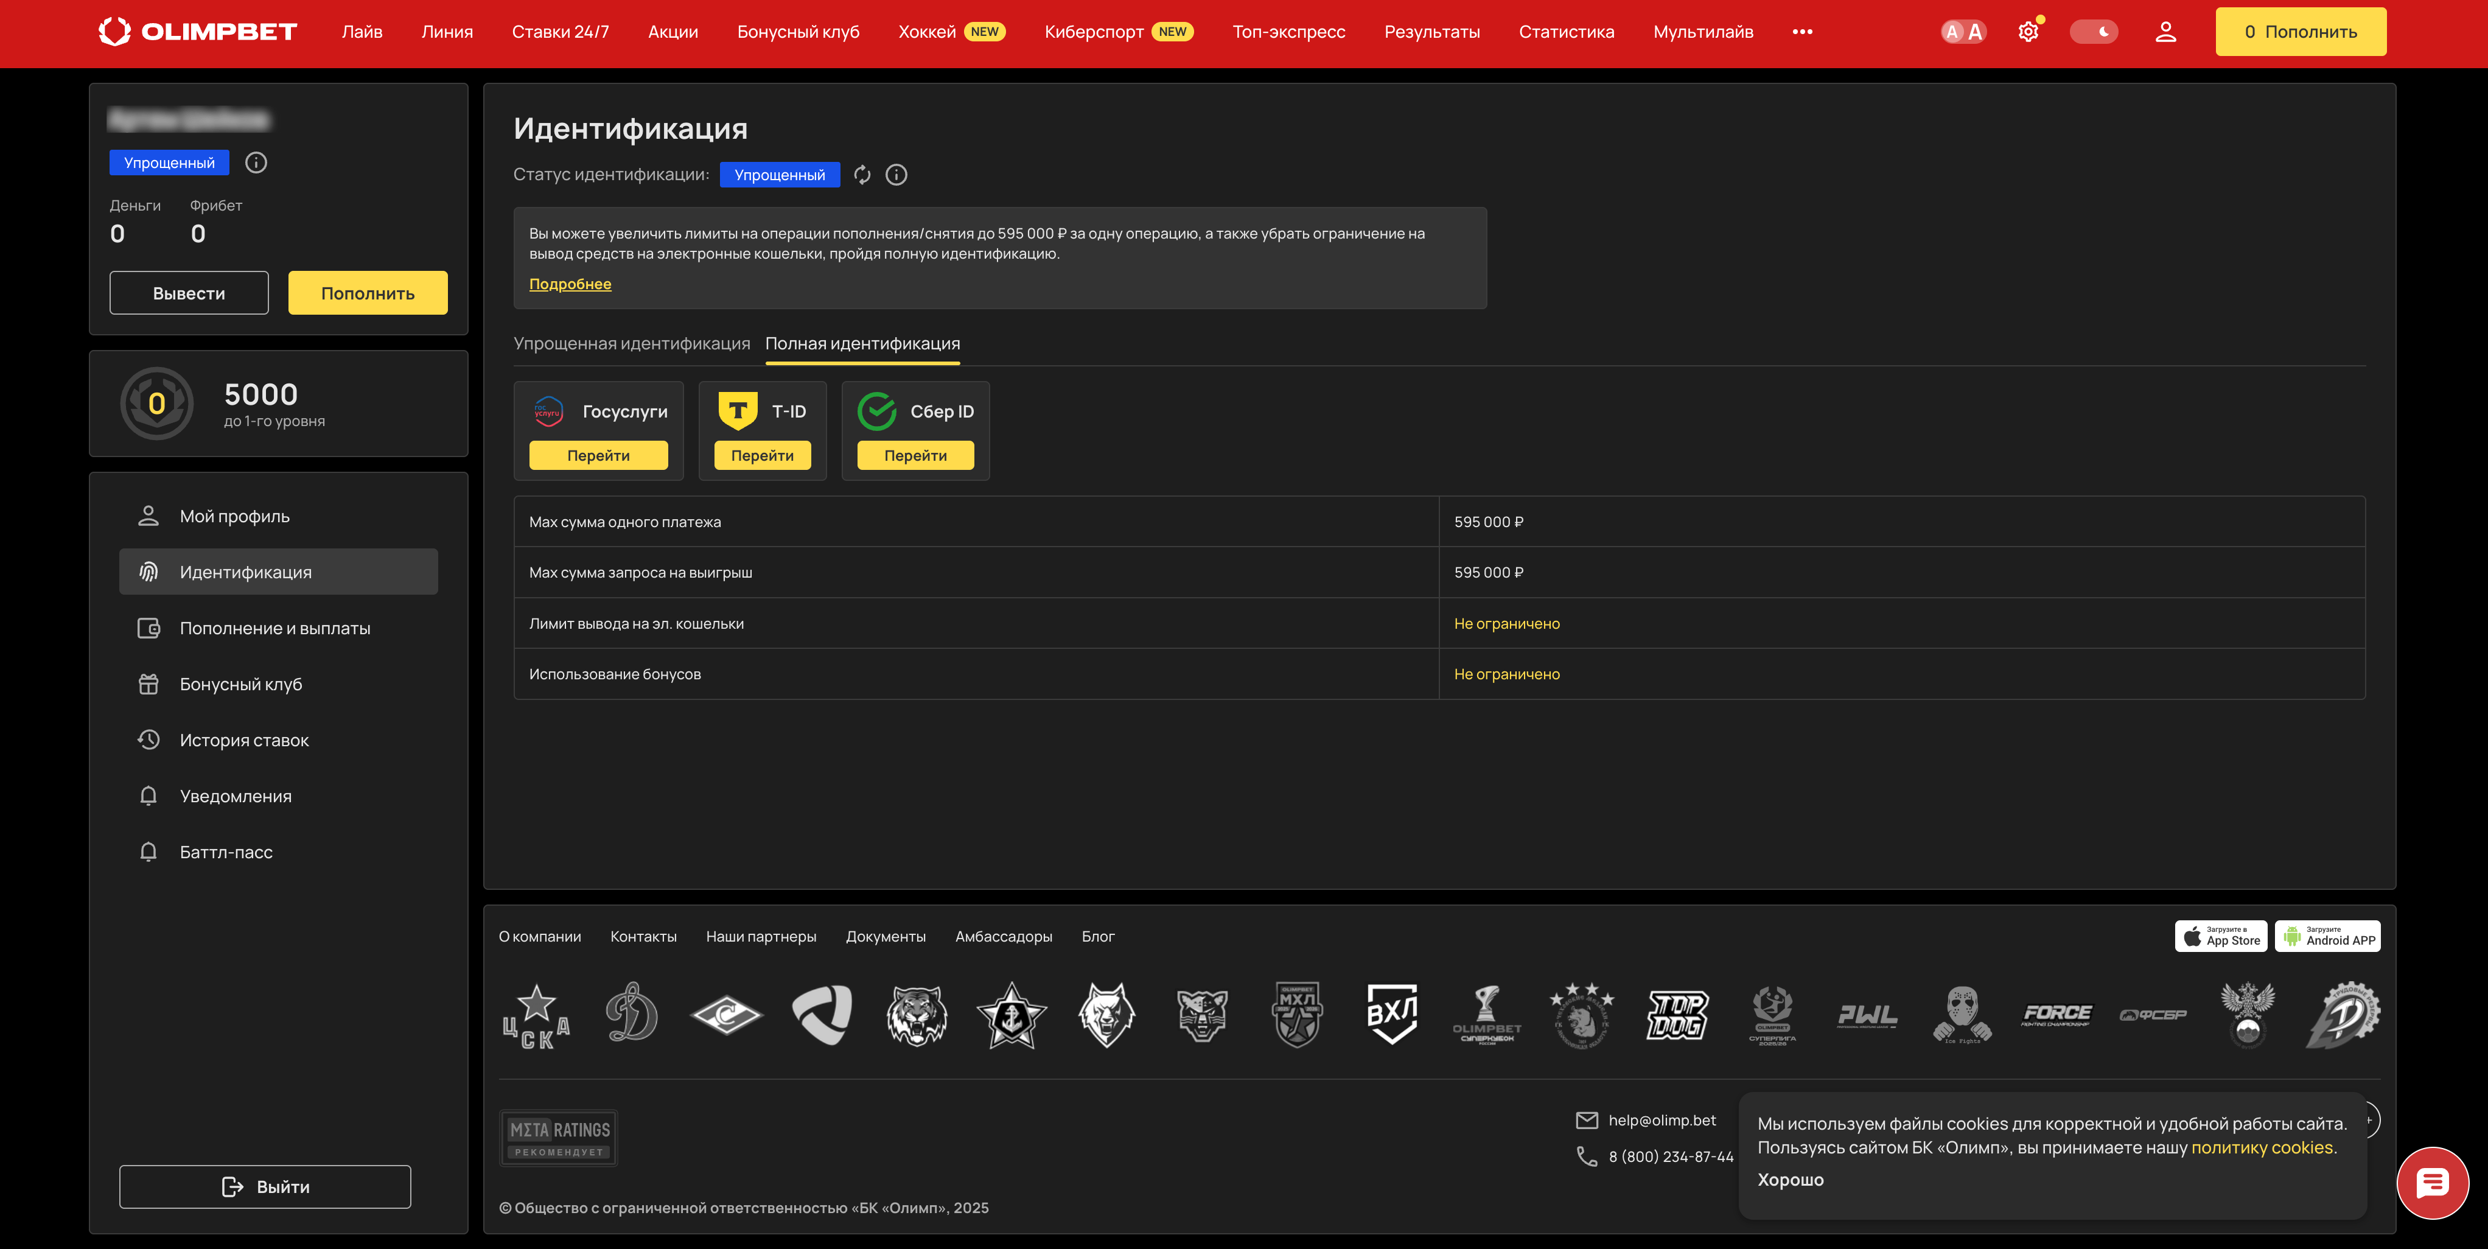Click the refresh icon next to identification status
2488x1249 pixels.
point(862,175)
